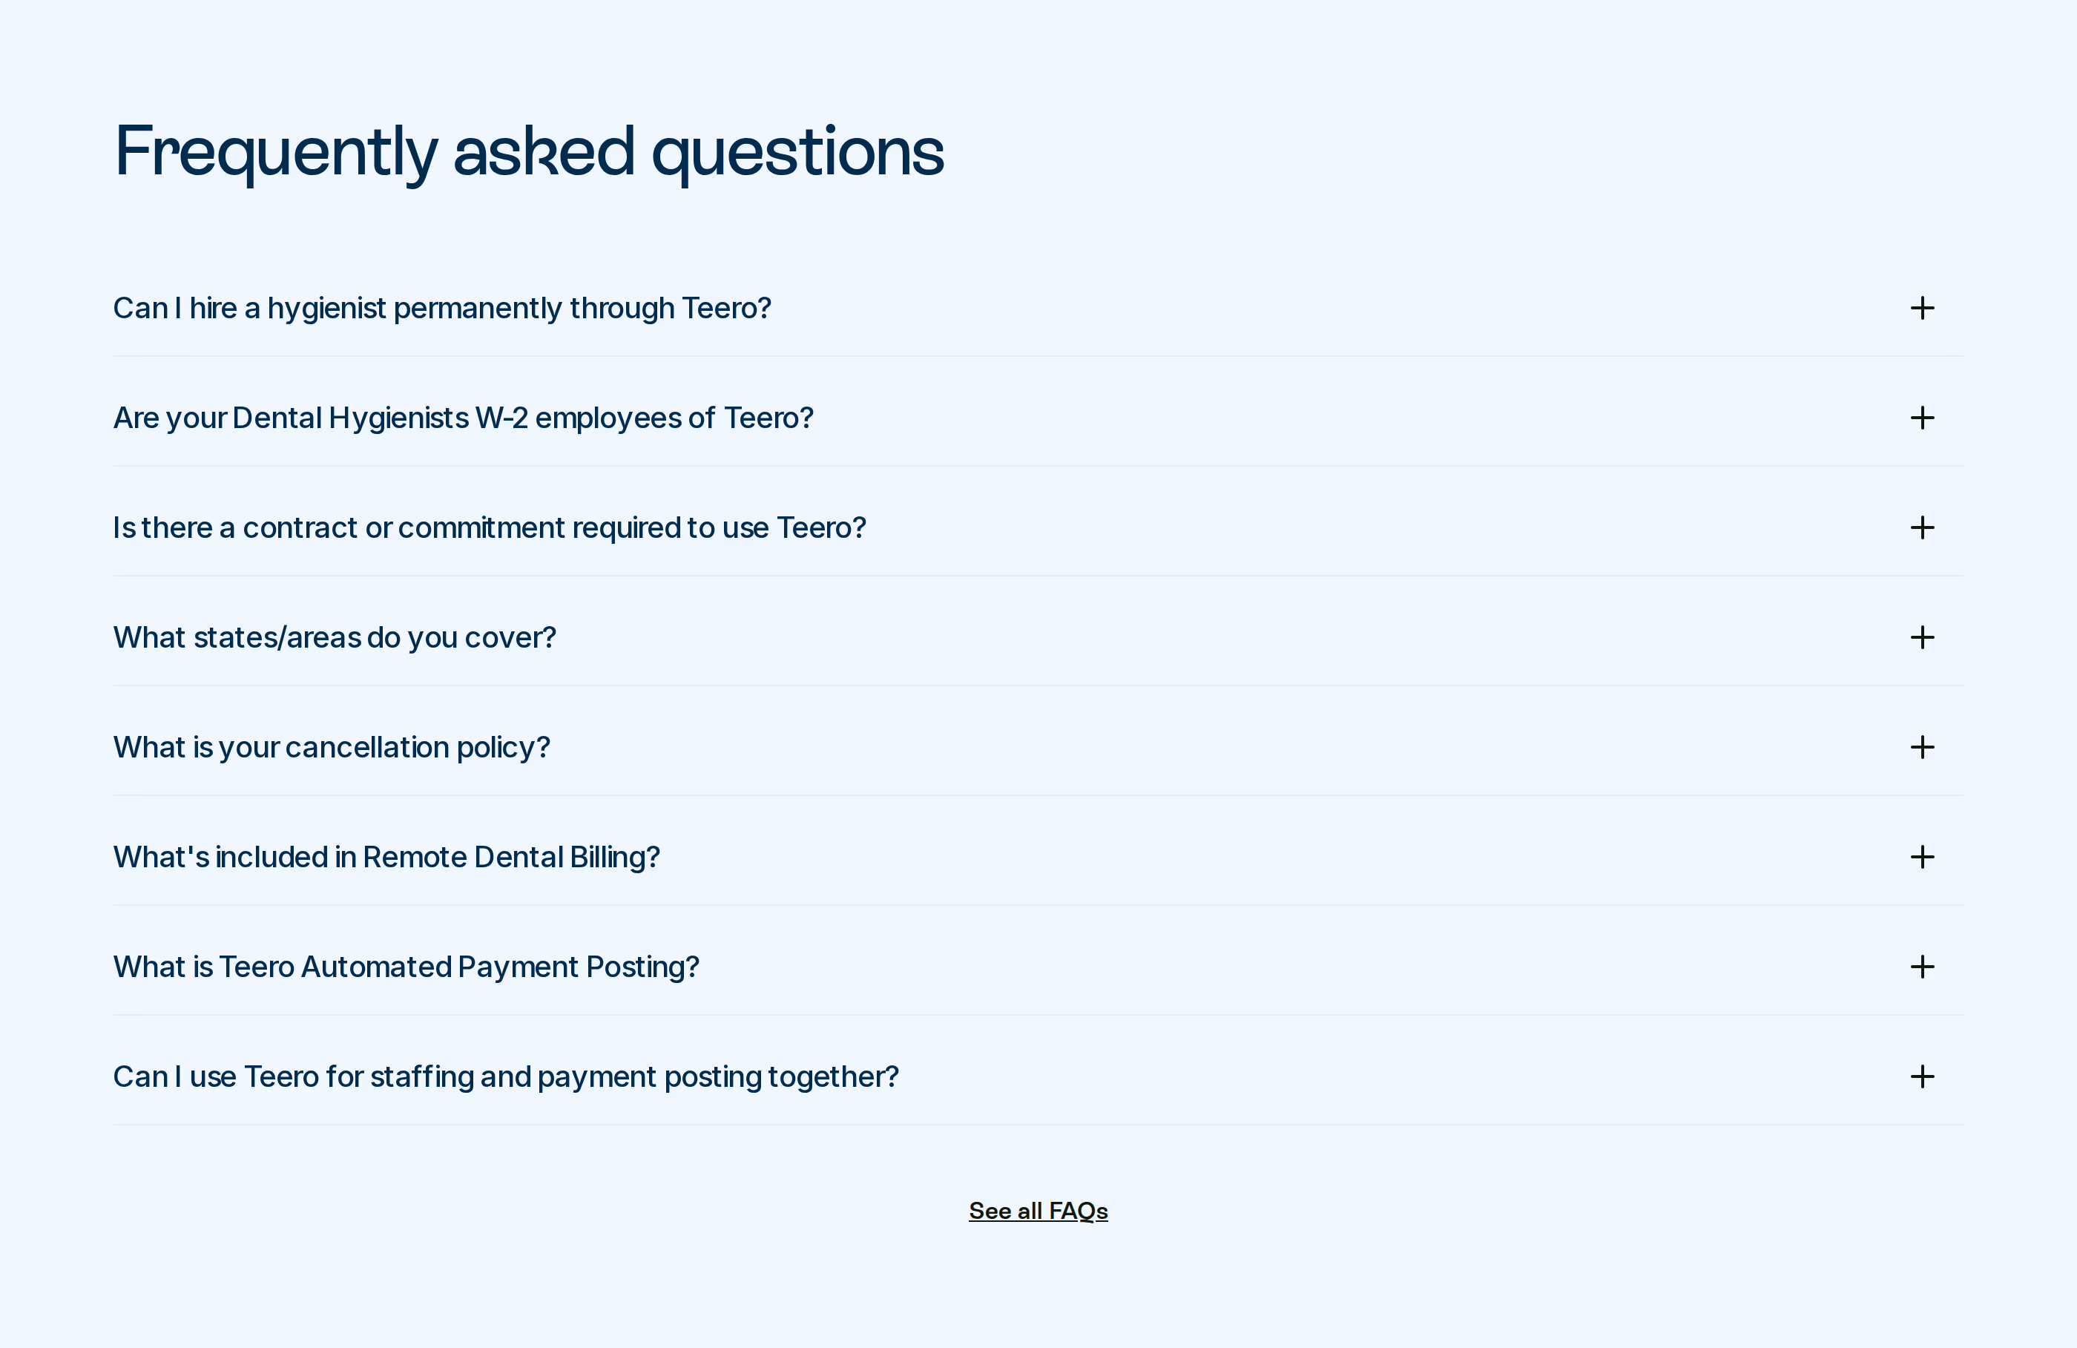This screenshot has height=1348, width=2077.
Task: Open "What's included in Remote Dental Billing?"
Action: (x=386, y=858)
